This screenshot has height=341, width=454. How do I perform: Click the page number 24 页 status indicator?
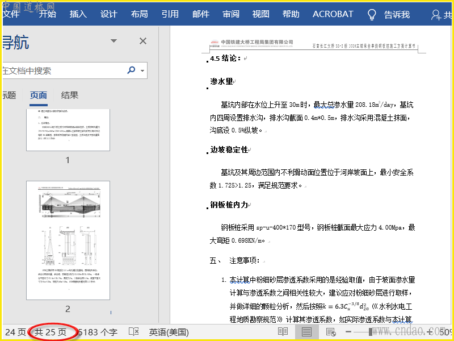point(15,332)
